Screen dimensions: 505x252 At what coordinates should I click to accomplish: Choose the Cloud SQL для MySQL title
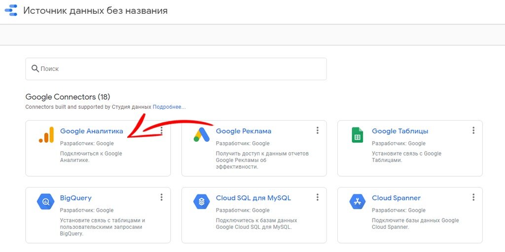253,198
